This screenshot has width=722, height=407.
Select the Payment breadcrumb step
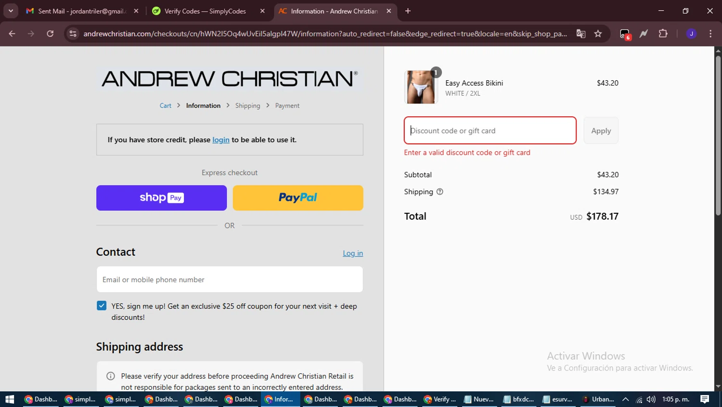pyautogui.click(x=287, y=106)
